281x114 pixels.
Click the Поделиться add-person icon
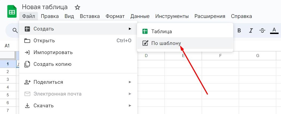click(27, 82)
